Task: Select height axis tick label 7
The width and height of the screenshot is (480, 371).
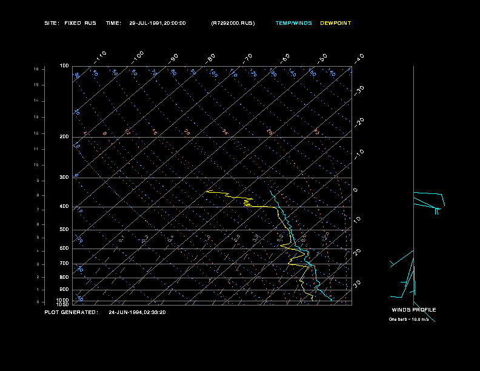Action: 38,210
